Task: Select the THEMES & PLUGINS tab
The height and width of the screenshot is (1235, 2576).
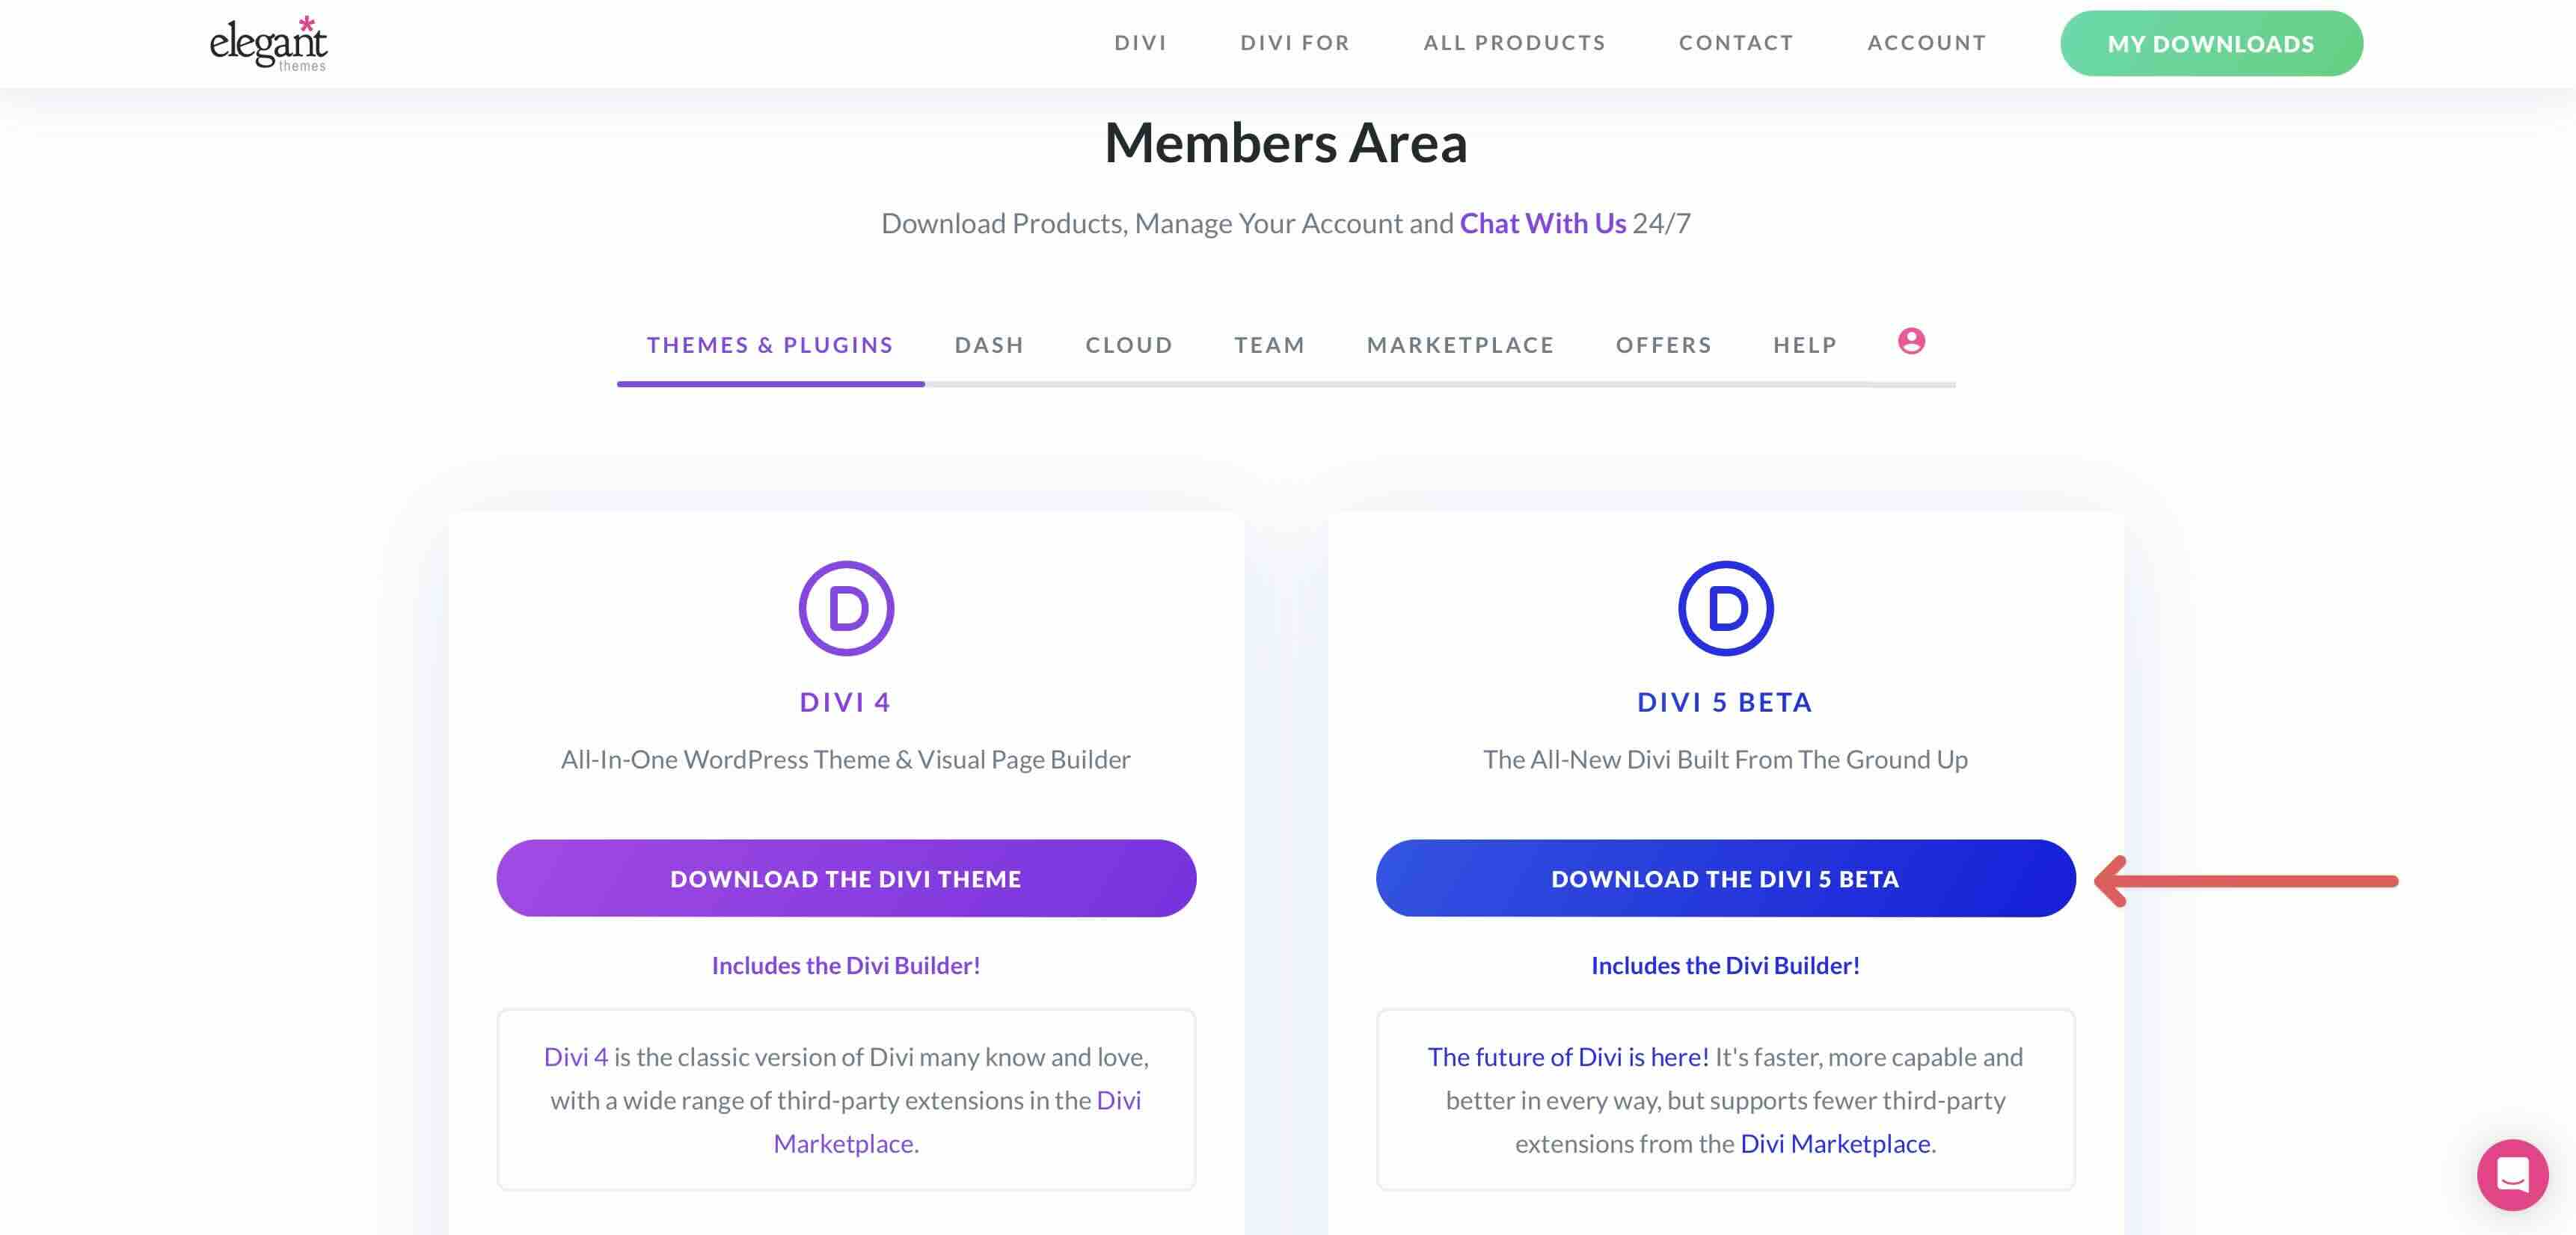Action: point(770,345)
